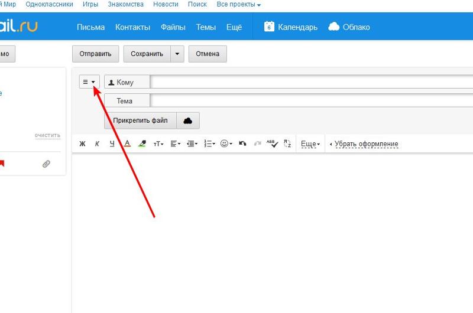Image resolution: width=473 pixels, height=313 pixels.
Task: Expand the Еще formatting options
Action: [310, 144]
